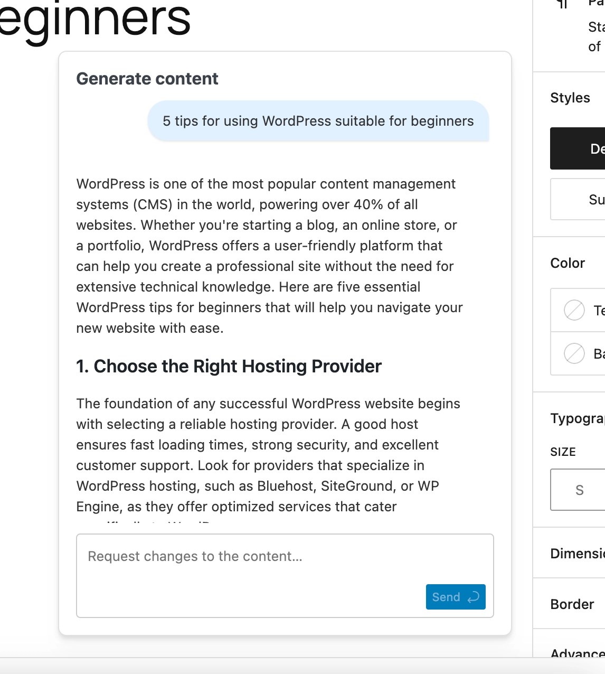Image resolution: width=605 pixels, height=674 pixels.
Task: Click the Generate content panel title
Action: tap(147, 79)
